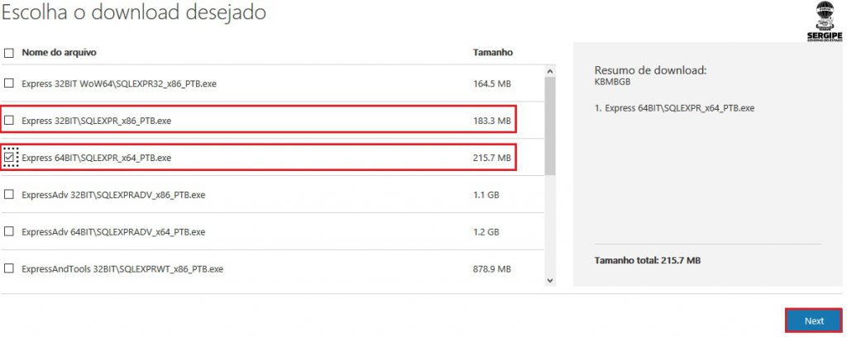Toggle the select-all checkbox beside Nome do arquivo

(x=9, y=53)
